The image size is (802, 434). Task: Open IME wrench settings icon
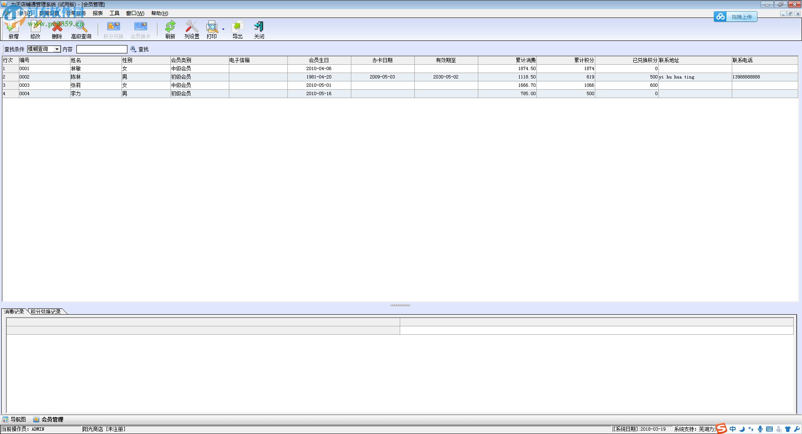pos(797,429)
